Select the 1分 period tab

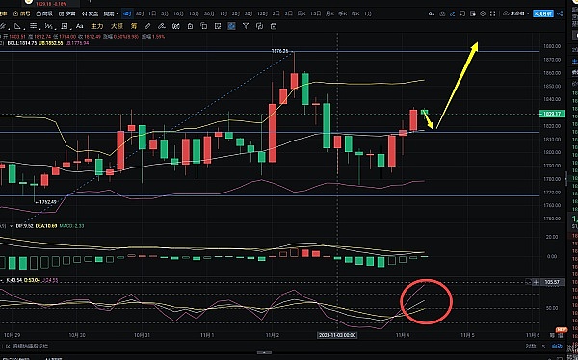pos(368,13)
